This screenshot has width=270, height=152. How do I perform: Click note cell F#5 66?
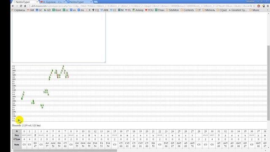166,144
